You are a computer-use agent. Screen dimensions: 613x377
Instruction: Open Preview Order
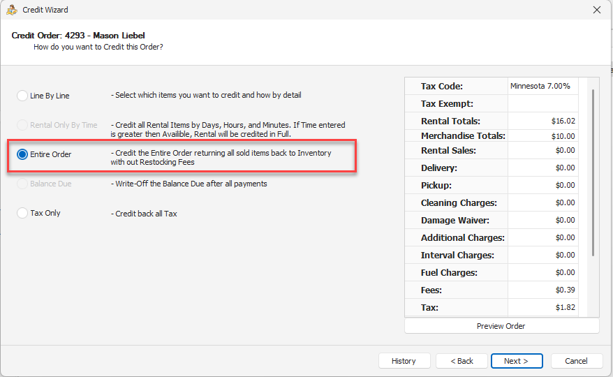501,326
